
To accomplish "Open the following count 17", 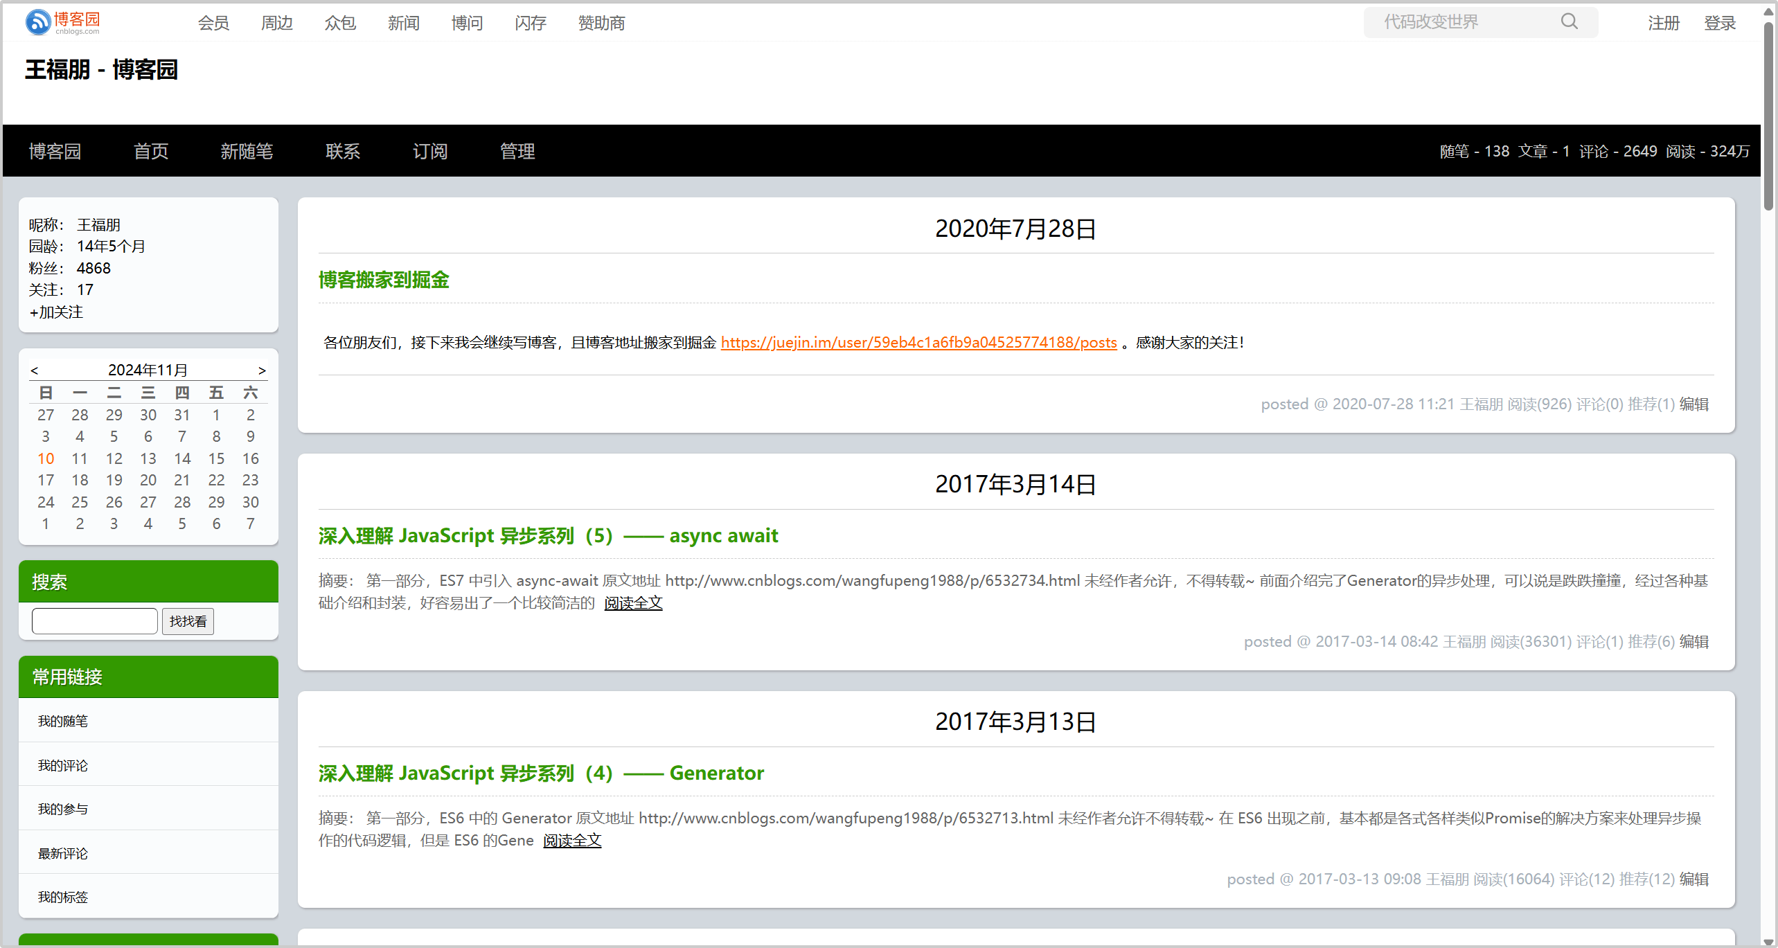I will point(85,289).
